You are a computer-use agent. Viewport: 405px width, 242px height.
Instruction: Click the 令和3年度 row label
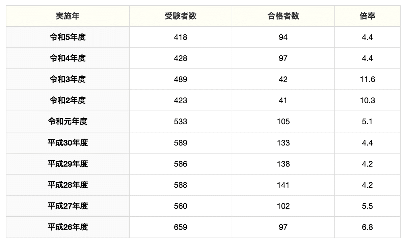click(x=67, y=79)
